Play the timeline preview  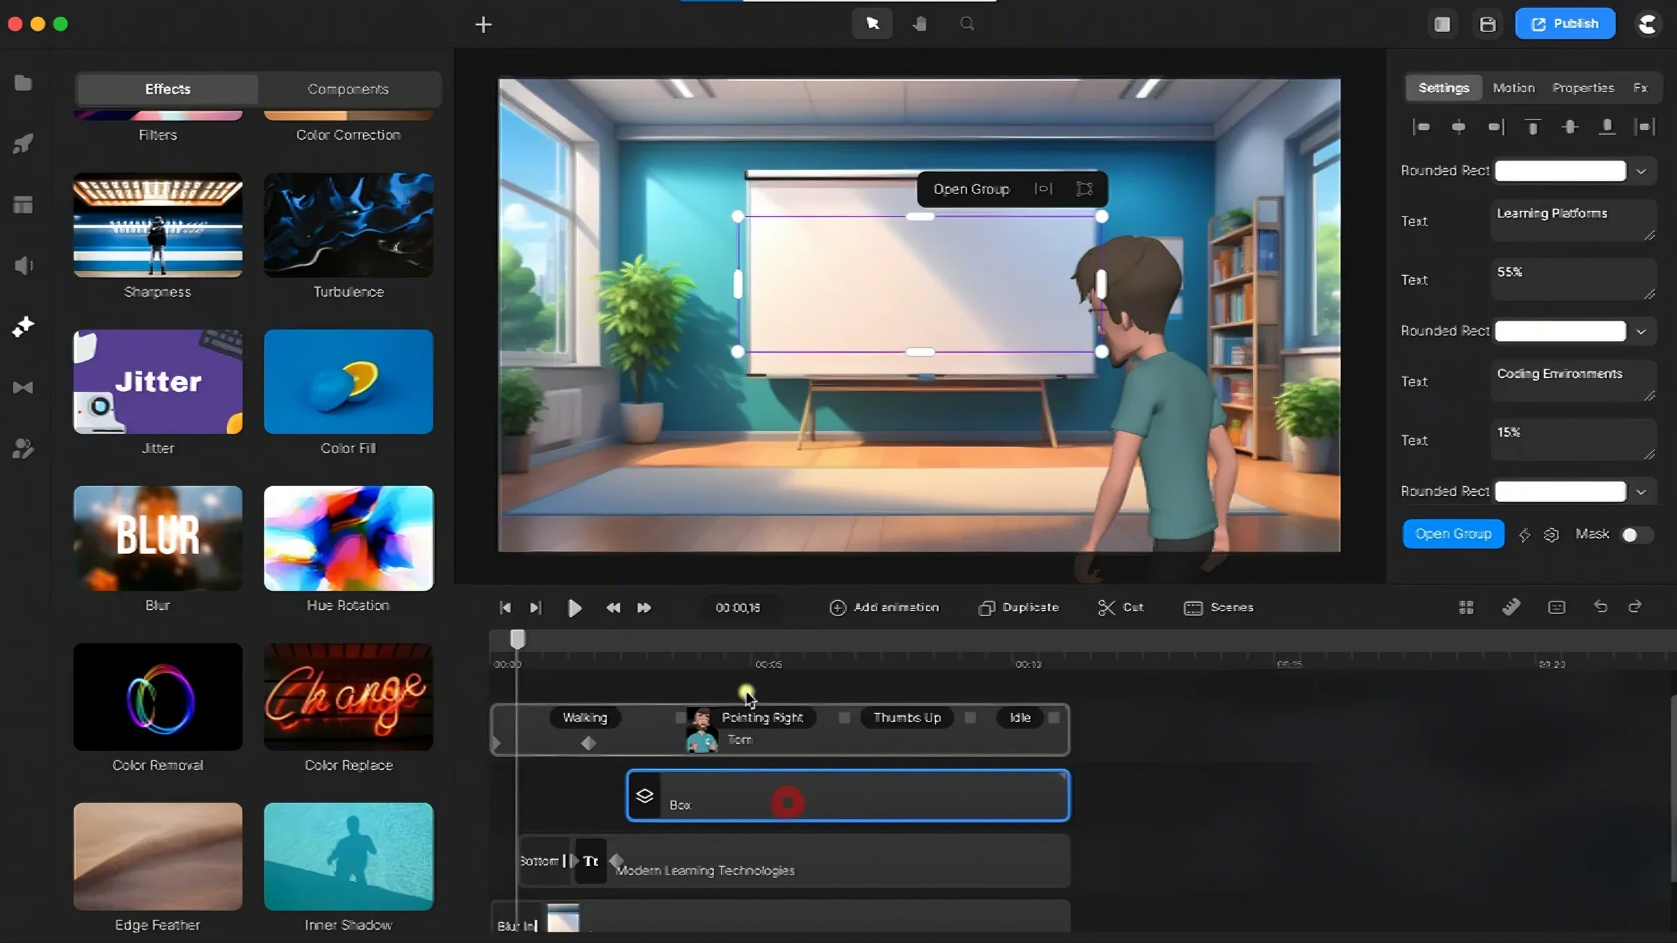point(574,608)
